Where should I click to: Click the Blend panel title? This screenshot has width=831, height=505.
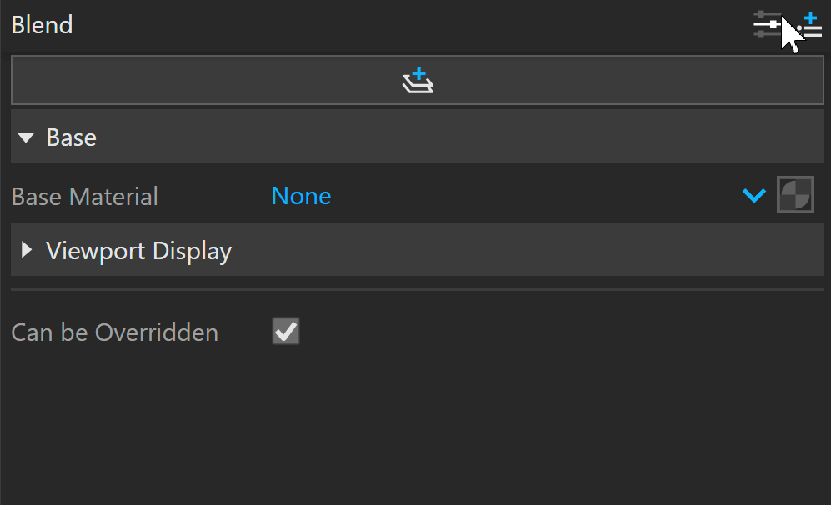[x=42, y=25]
